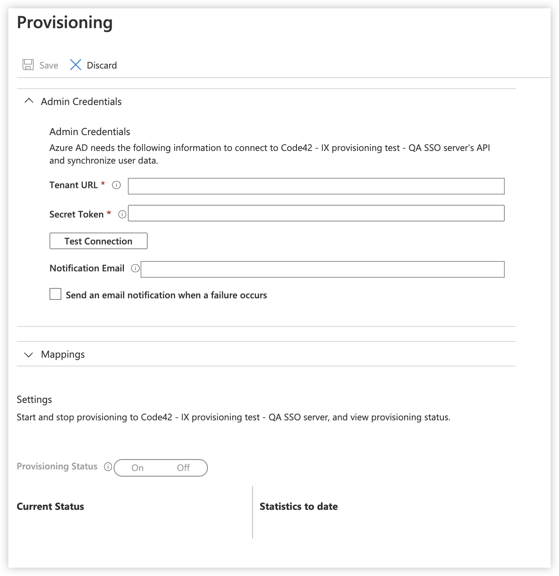559x576 pixels.
Task: Click the Provisioning Status on/off pill control
Action: pos(161,468)
